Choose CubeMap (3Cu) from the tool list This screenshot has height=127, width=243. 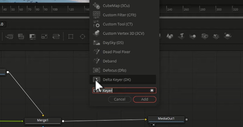(x=116, y=6)
